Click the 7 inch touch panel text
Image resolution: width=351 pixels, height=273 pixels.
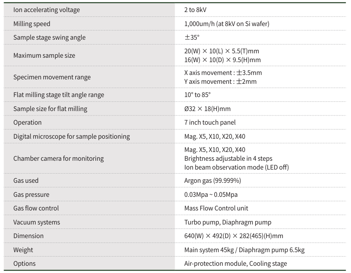tap(210, 122)
